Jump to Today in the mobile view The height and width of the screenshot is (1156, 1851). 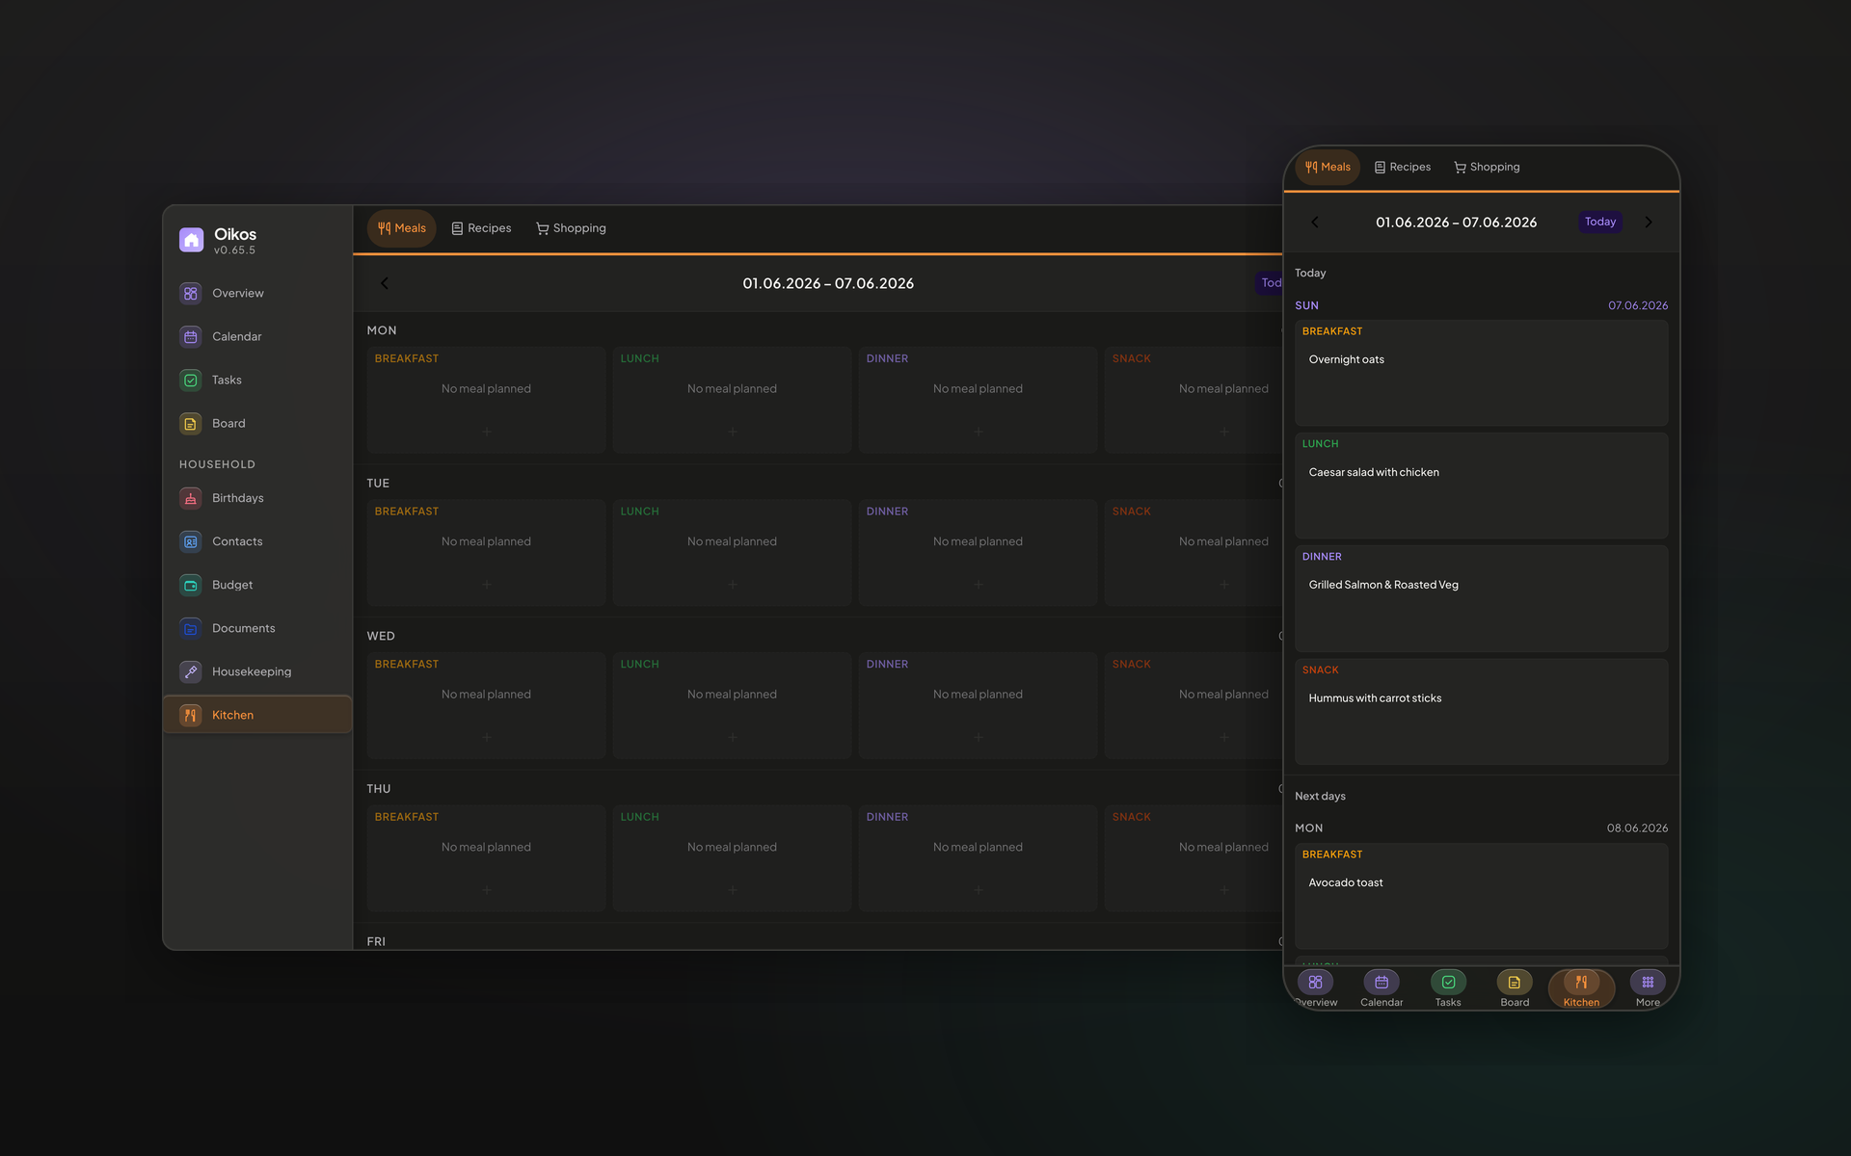click(x=1600, y=222)
